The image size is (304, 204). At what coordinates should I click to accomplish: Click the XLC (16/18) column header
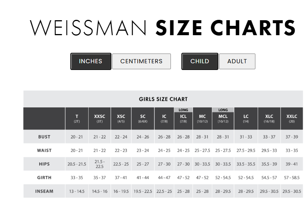tap(269, 119)
